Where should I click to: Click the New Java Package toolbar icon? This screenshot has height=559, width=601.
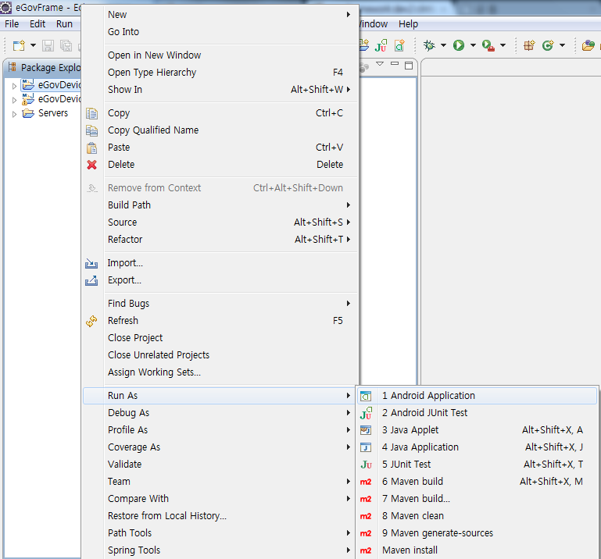[x=529, y=46]
